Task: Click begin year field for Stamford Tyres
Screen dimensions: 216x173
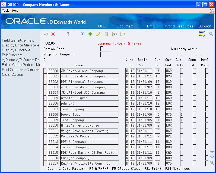Action: pos(144,98)
